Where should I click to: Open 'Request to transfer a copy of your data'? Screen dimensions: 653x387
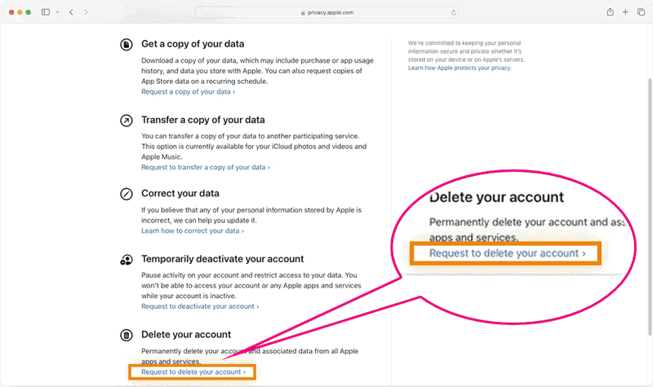pos(205,167)
